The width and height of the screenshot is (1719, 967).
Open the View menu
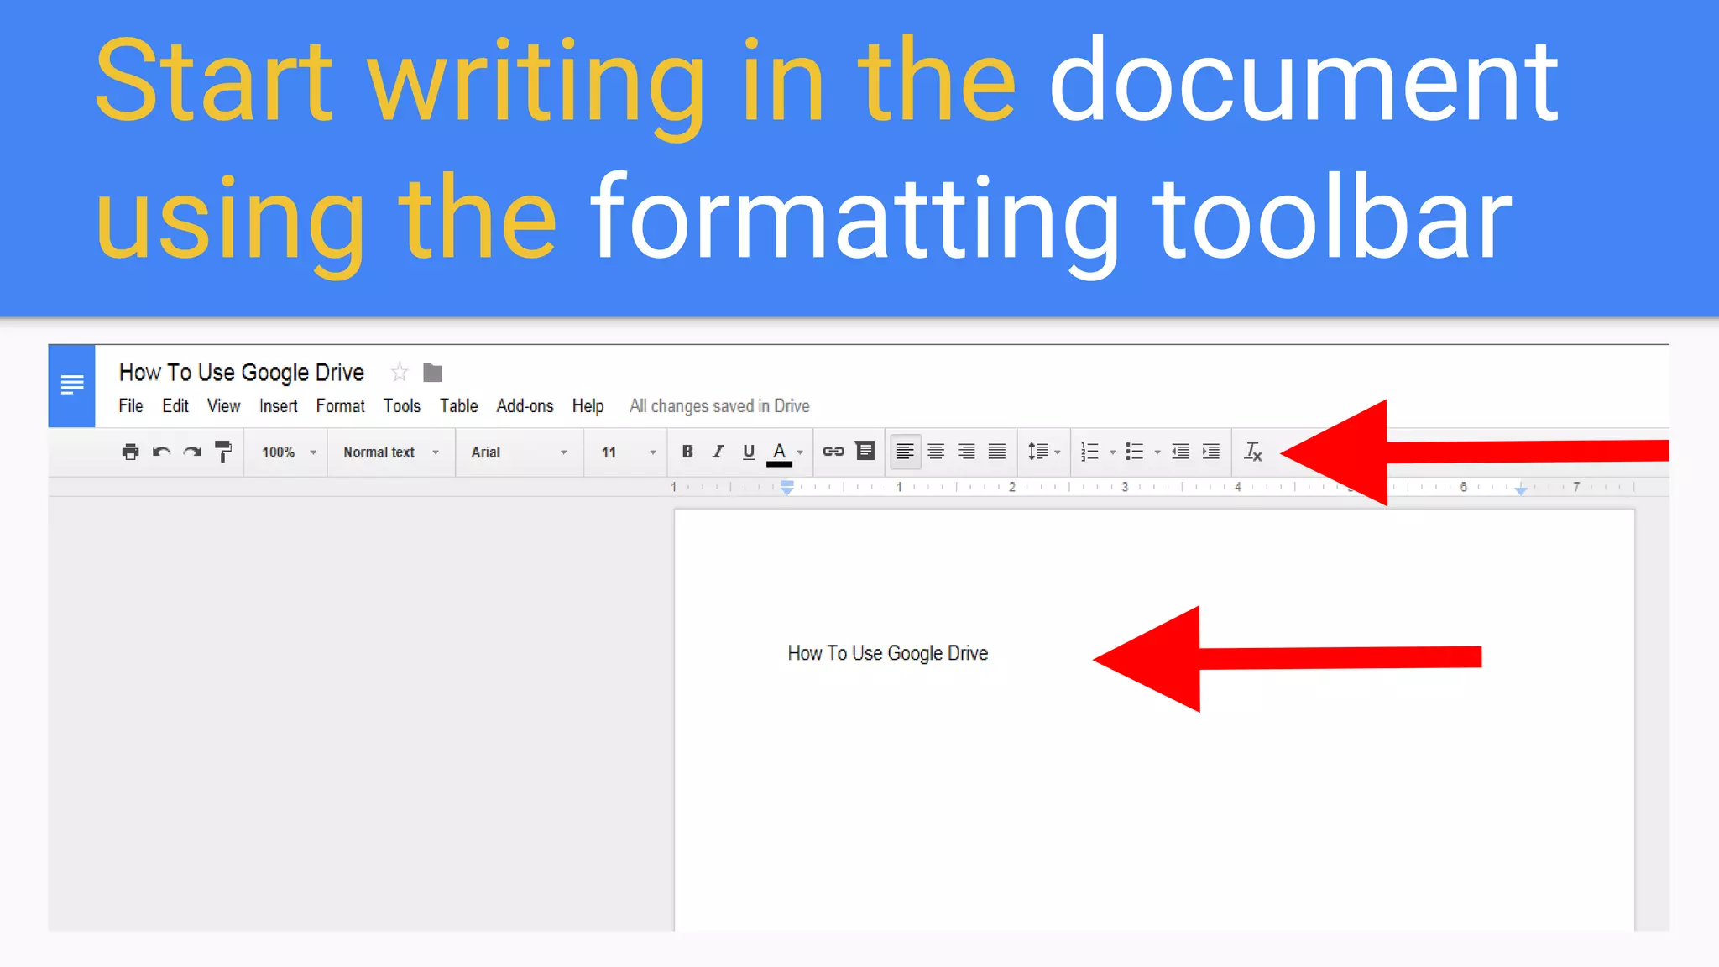pyautogui.click(x=223, y=406)
